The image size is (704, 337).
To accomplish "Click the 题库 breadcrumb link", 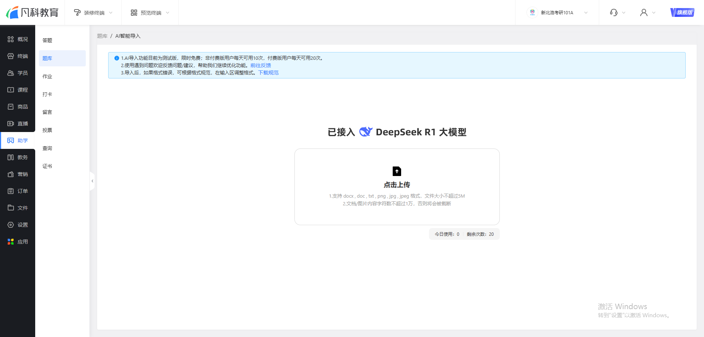I will tap(102, 36).
